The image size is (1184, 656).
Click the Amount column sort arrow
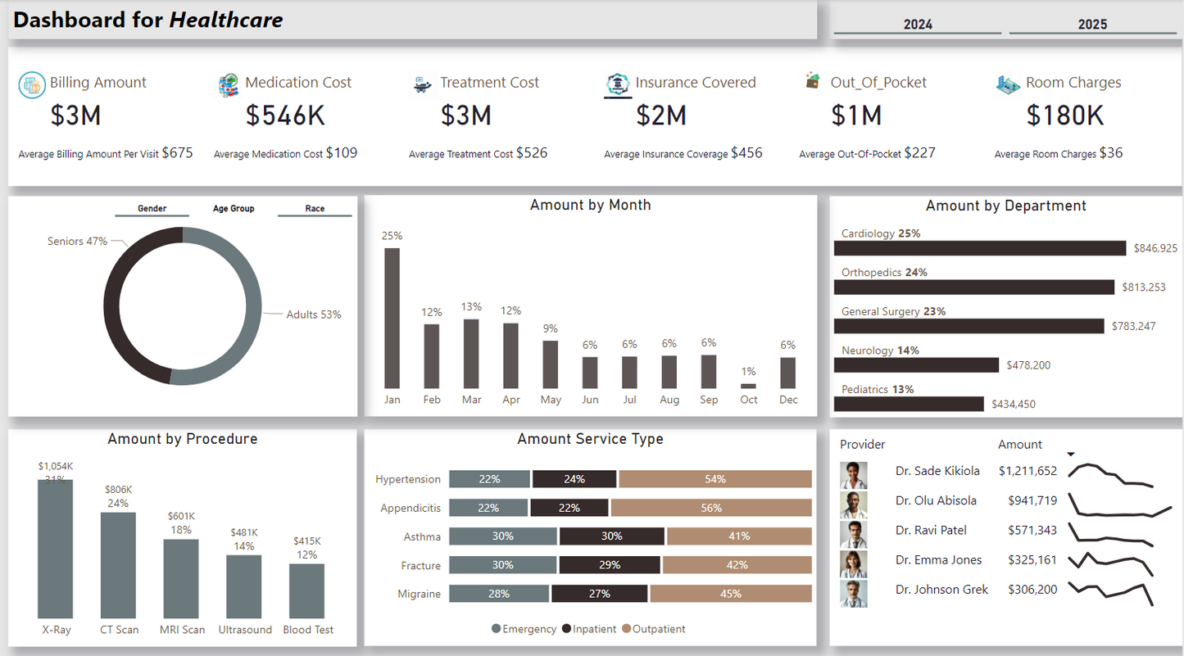point(1071,455)
